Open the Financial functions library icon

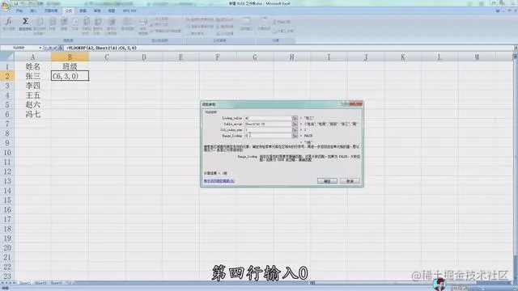(52, 23)
